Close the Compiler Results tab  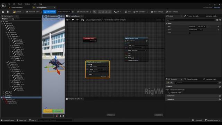point(82,99)
